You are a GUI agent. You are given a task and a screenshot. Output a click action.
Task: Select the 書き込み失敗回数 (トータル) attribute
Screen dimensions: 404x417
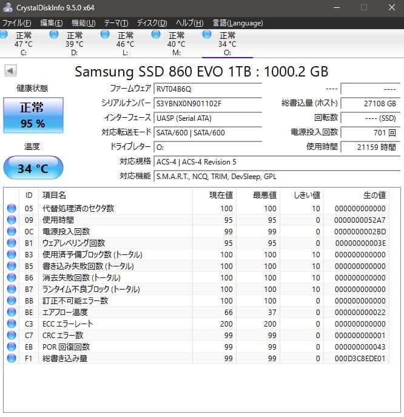coord(88,266)
